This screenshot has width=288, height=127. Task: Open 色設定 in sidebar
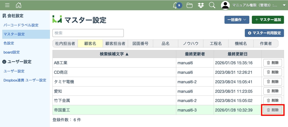9,43
